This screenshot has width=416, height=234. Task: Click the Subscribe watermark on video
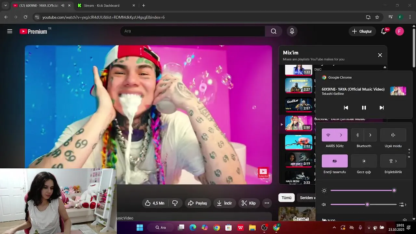[x=263, y=173]
